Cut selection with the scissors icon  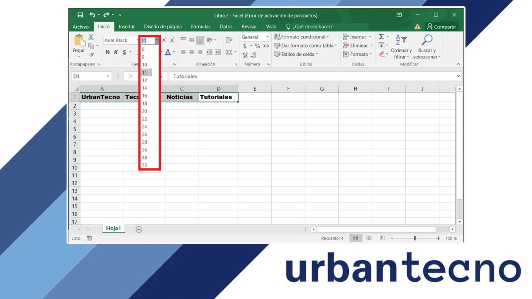[x=91, y=37]
